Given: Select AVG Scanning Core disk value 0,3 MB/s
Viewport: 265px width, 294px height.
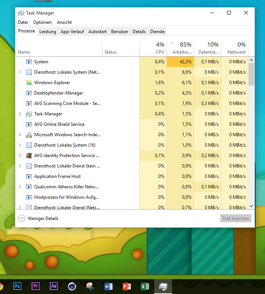Looking at the screenshot, I should [207, 103].
